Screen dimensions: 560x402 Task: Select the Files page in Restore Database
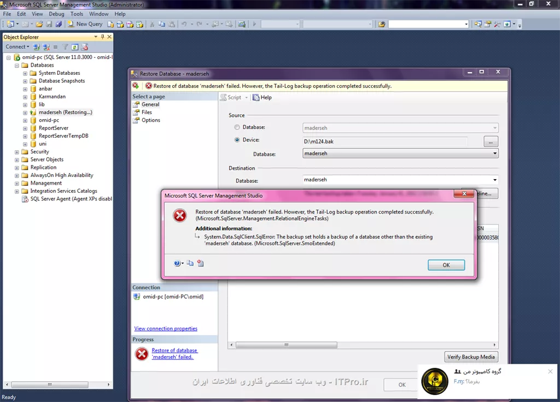[x=147, y=112]
